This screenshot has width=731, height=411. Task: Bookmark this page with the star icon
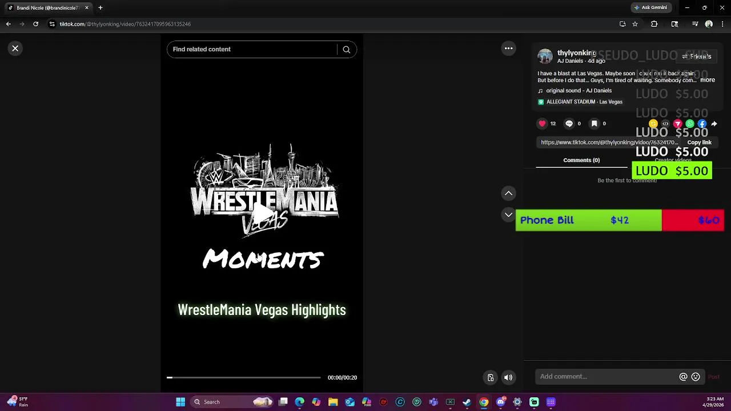pyautogui.click(x=635, y=24)
